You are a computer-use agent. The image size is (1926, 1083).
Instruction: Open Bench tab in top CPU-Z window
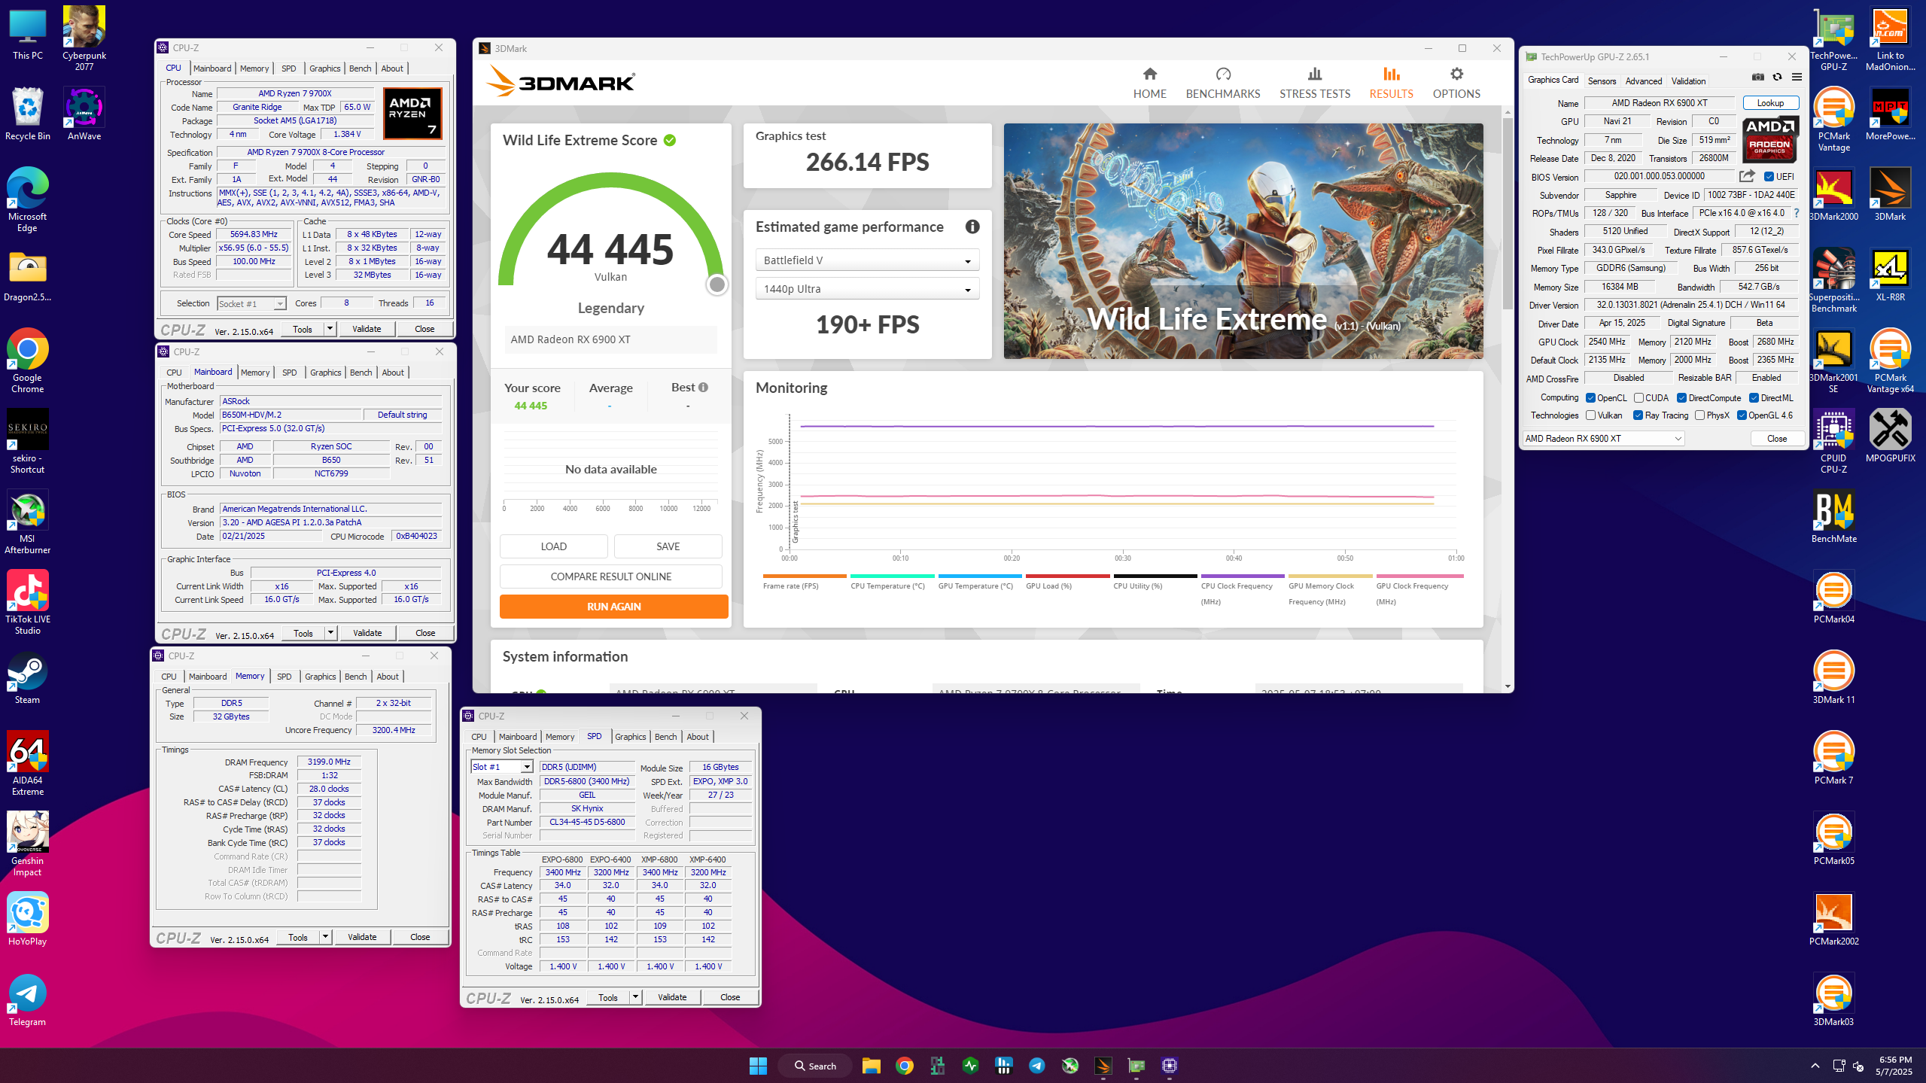(360, 68)
